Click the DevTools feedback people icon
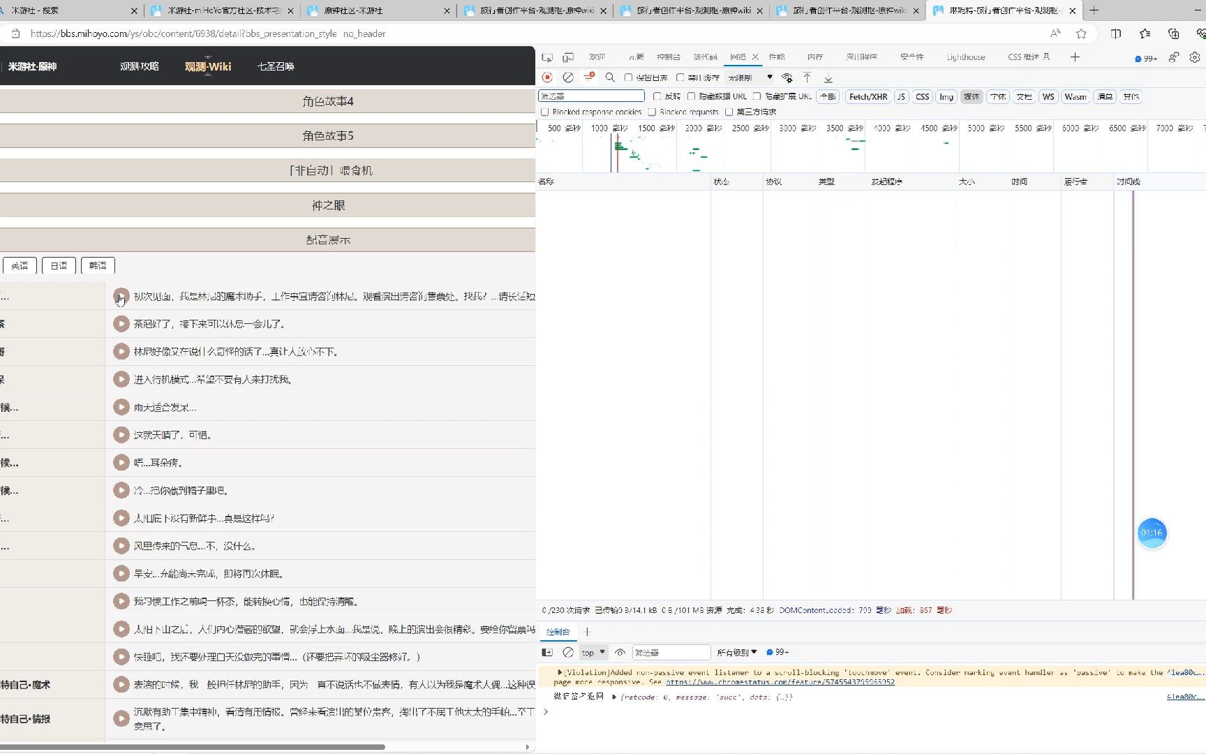 1174,57
